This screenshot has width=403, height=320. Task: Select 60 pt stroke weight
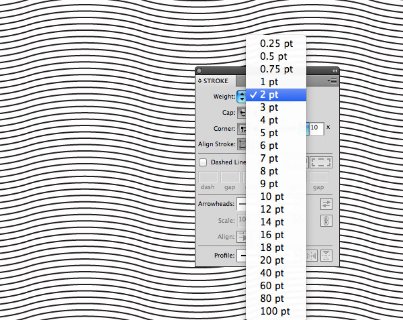coord(276,286)
